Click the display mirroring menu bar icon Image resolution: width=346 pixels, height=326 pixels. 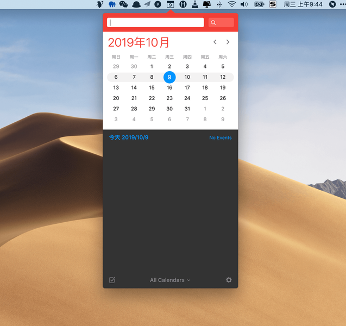[x=207, y=4]
